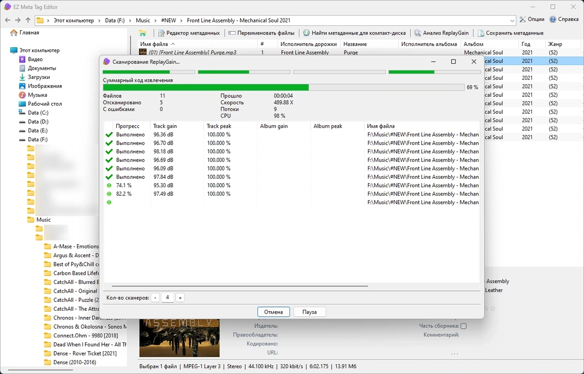
Task: Click the horizontal scrollbar in scan list
Action: pyautogui.click(x=239, y=286)
